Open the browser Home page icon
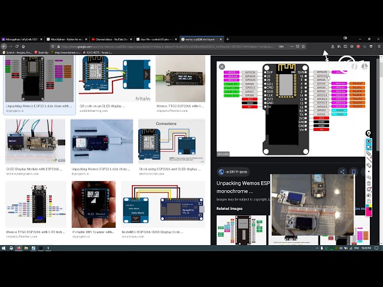The height and width of the screenshot is (287, 383). tap(23, 47)
